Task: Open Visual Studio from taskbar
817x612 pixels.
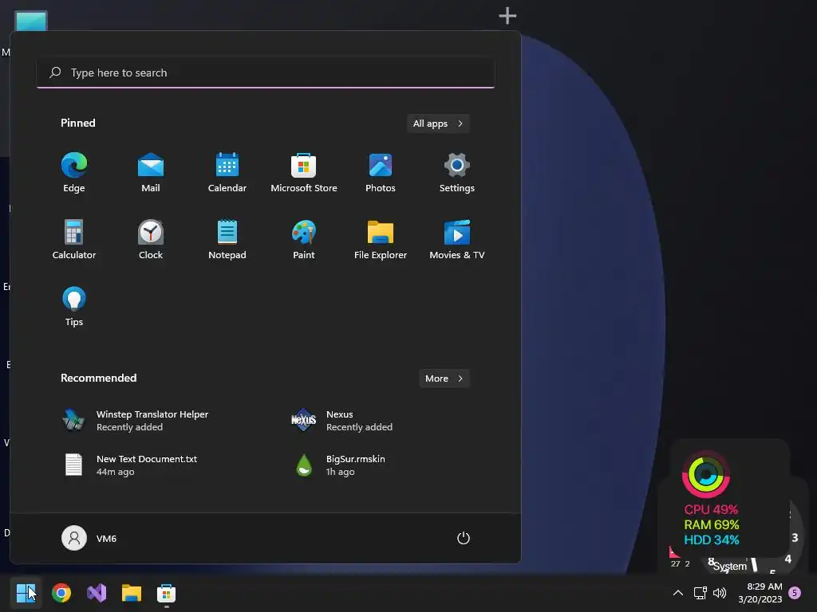Action: point(97,593)
